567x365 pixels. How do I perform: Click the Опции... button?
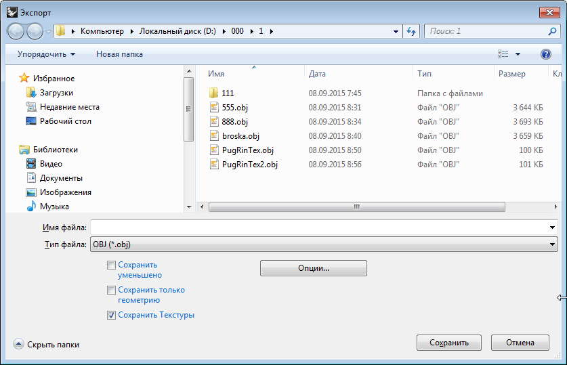[314, 268]
